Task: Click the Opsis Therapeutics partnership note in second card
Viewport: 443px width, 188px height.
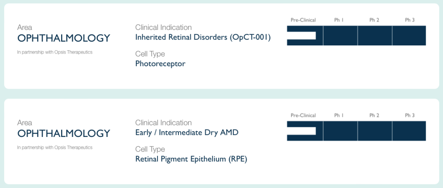Action: [55, 148]
